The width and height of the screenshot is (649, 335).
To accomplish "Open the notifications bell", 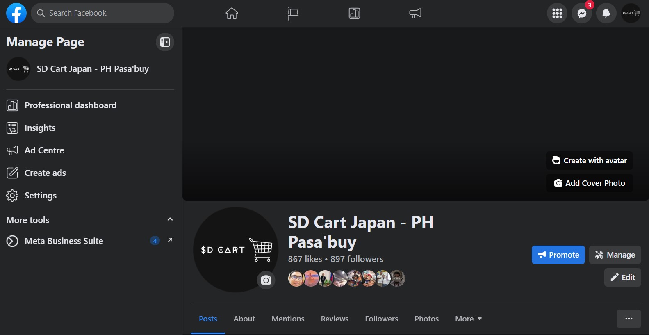I will [606, 13].
